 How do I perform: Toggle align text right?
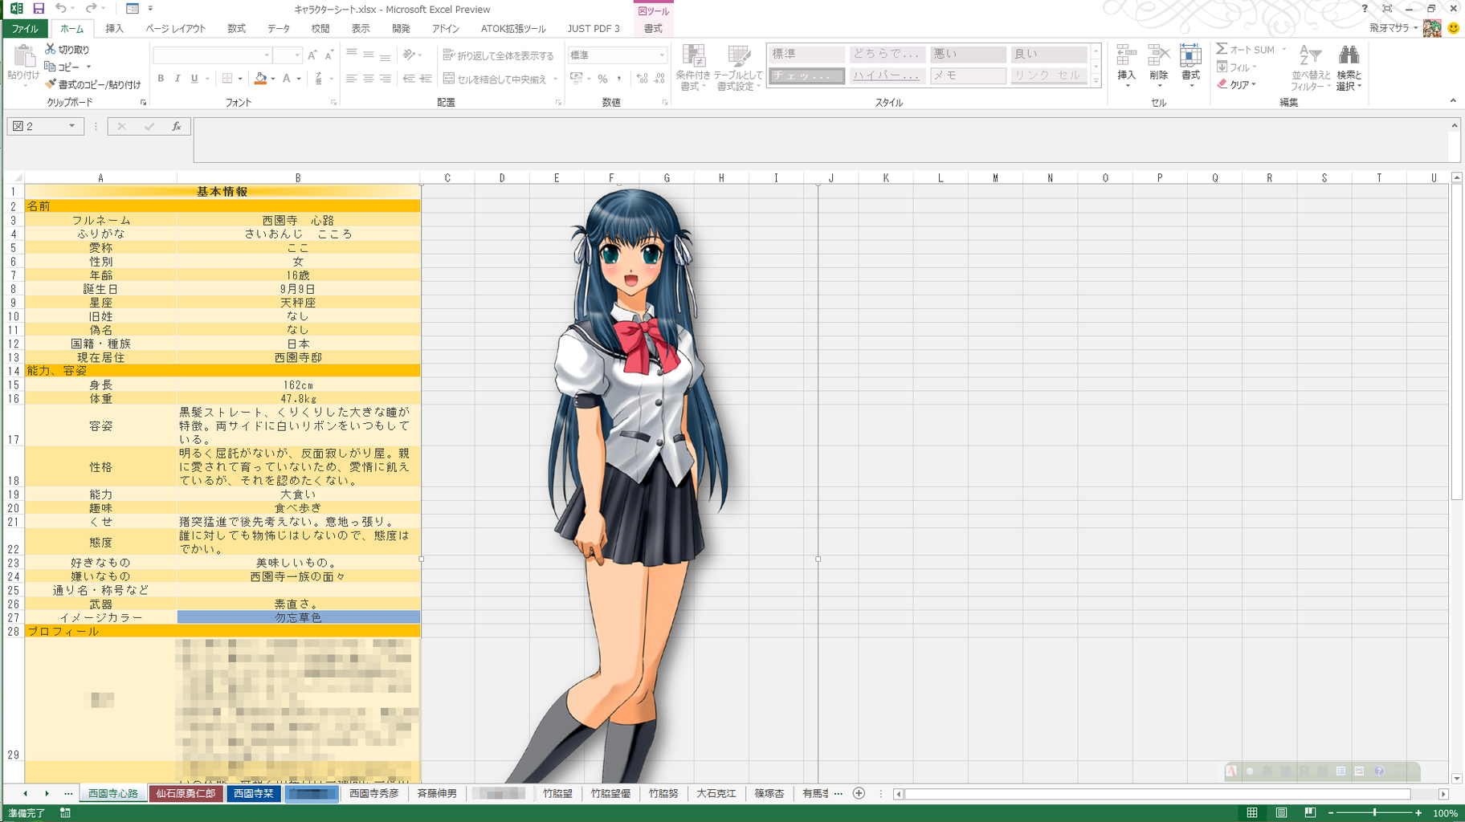[386, 79]
